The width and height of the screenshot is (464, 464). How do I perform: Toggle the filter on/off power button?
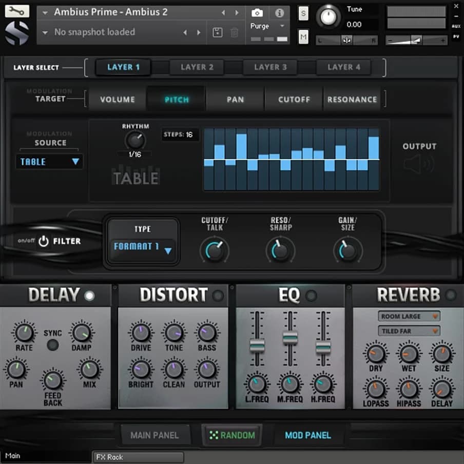[44, 241]
